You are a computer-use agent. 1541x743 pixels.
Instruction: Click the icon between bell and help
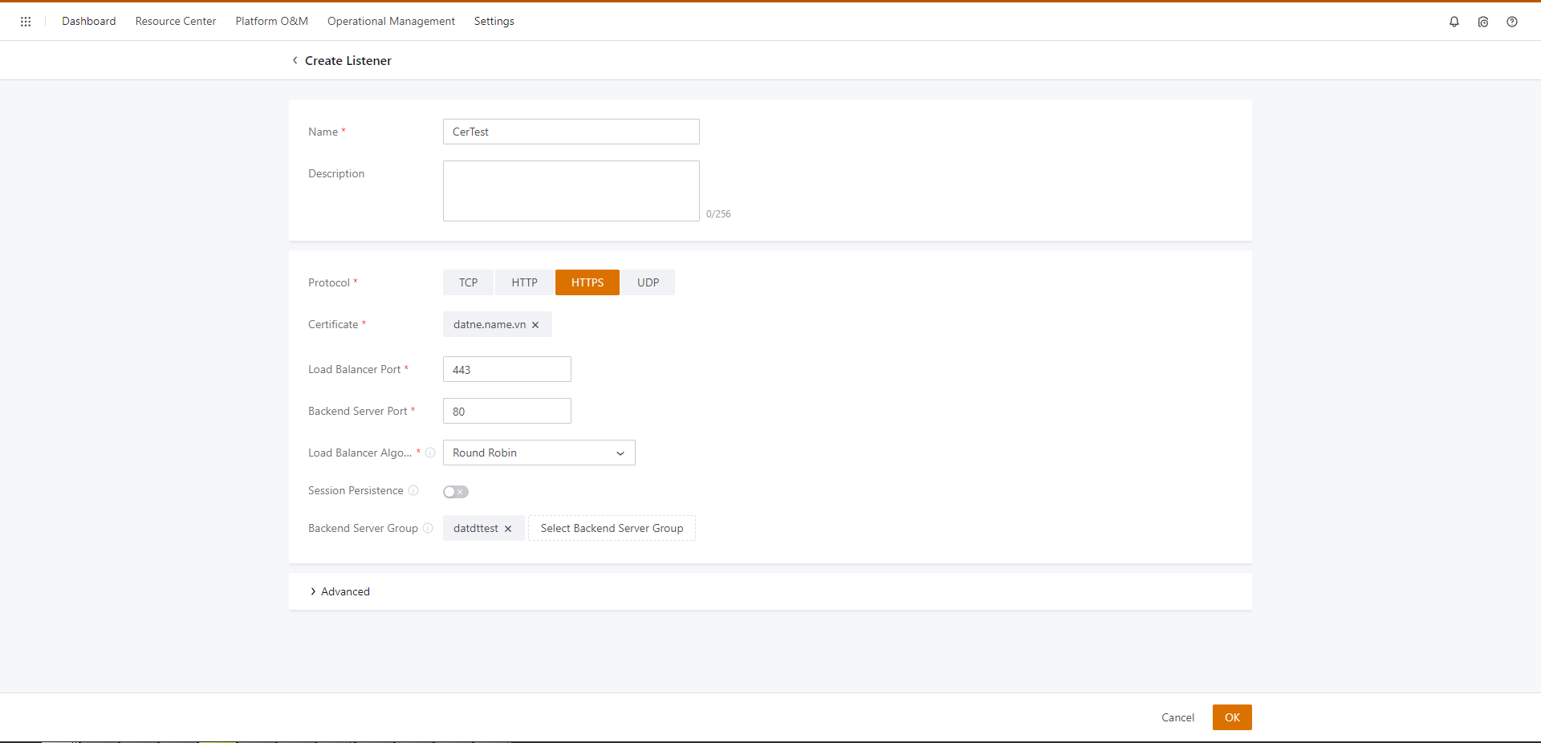click(1482, 22)
